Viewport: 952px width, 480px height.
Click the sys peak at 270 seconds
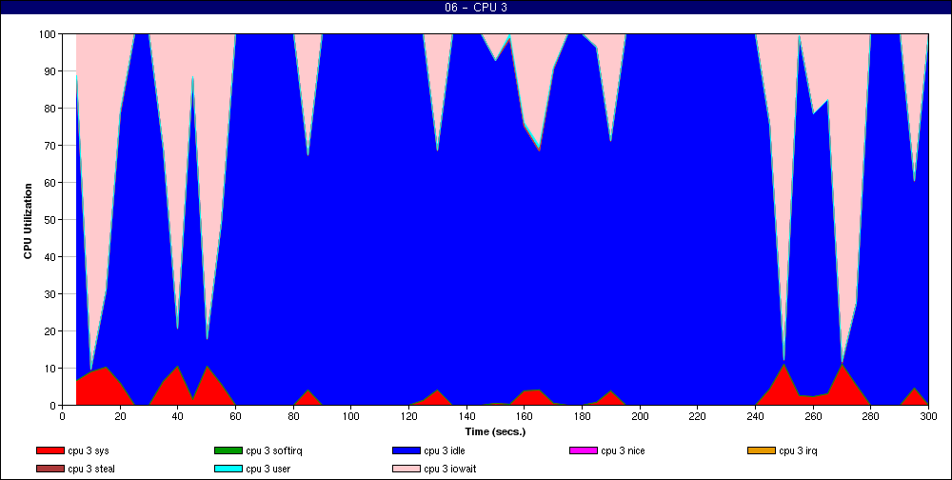pyautogui.click(x=842, y=364)
